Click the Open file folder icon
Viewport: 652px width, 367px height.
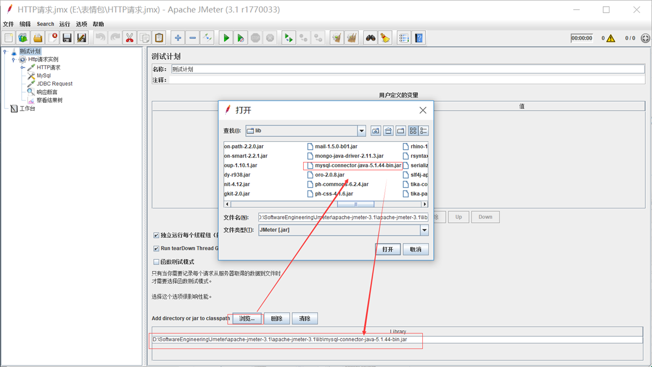pos(38,38)
